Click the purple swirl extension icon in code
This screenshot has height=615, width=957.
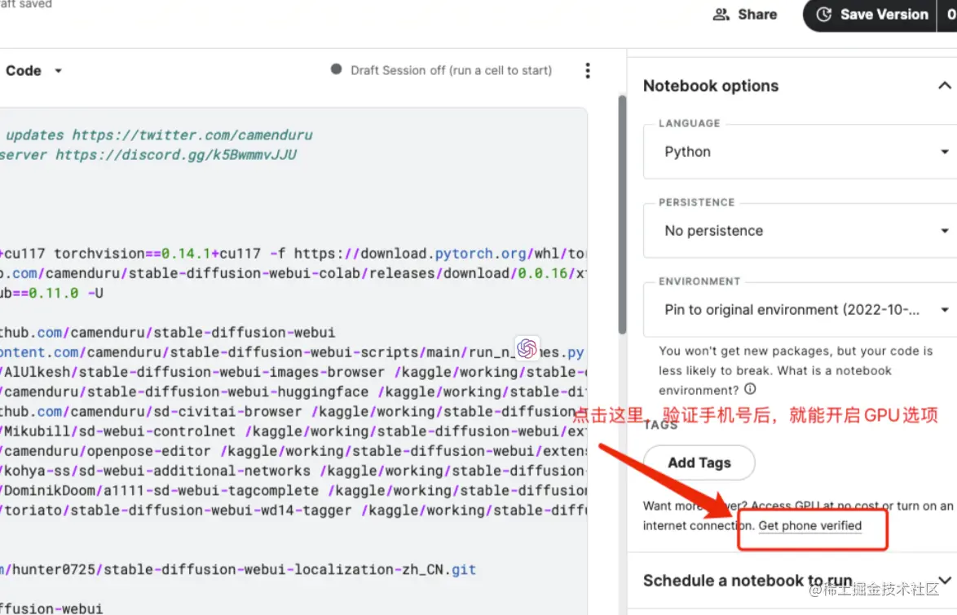[x=527, y=348]
